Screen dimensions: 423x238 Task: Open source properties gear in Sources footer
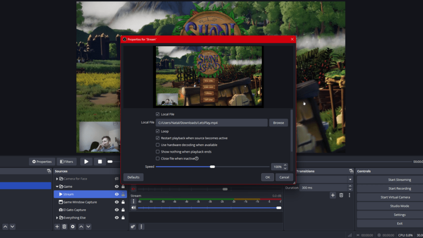click(73, 227)
